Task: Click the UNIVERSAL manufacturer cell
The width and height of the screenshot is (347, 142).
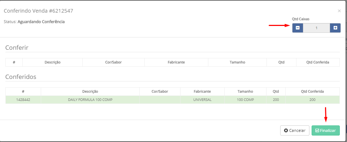Action: (202, 99)
